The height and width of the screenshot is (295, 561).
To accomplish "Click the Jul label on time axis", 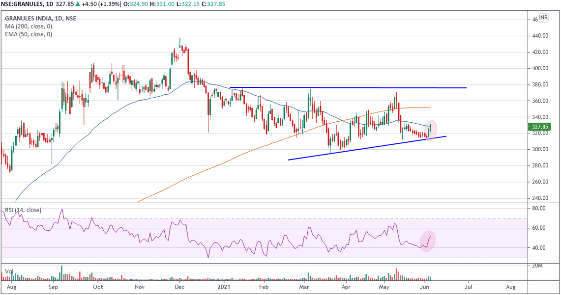I will point(468,287).
